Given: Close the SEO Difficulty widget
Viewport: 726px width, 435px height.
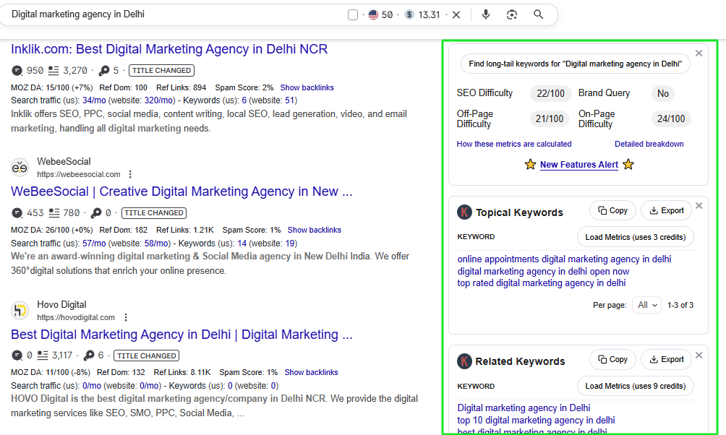Looking at the screenshot, I should [x=699, y=53].
